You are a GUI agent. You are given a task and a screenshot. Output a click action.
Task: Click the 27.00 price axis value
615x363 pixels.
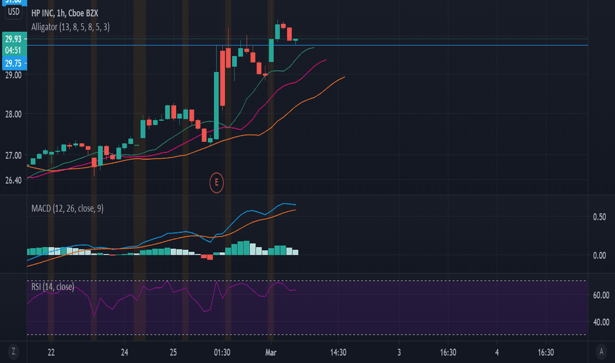coord(13,155)
